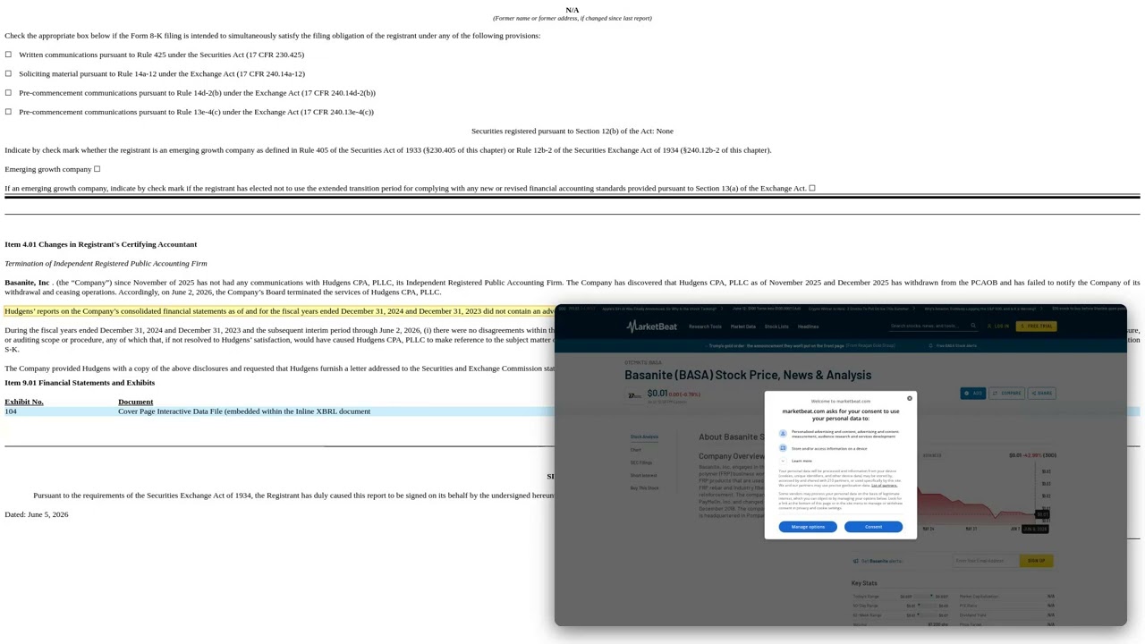Click the $0.01 stock price value
1145x644 pixels.
tap(657, 394)
